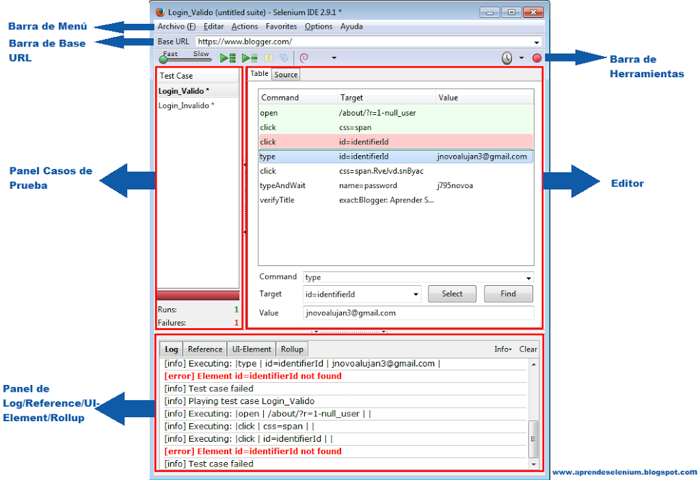Select the failed click id=identifierId row
The image size is (700, 480).
click(x=396, y=142)
